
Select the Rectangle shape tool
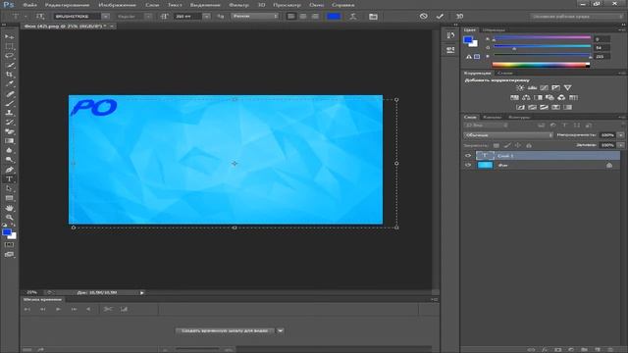point(9,198)
